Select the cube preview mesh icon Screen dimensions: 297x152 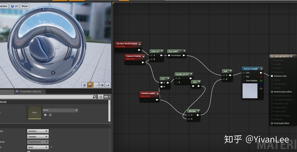click(x=102, y=85)
